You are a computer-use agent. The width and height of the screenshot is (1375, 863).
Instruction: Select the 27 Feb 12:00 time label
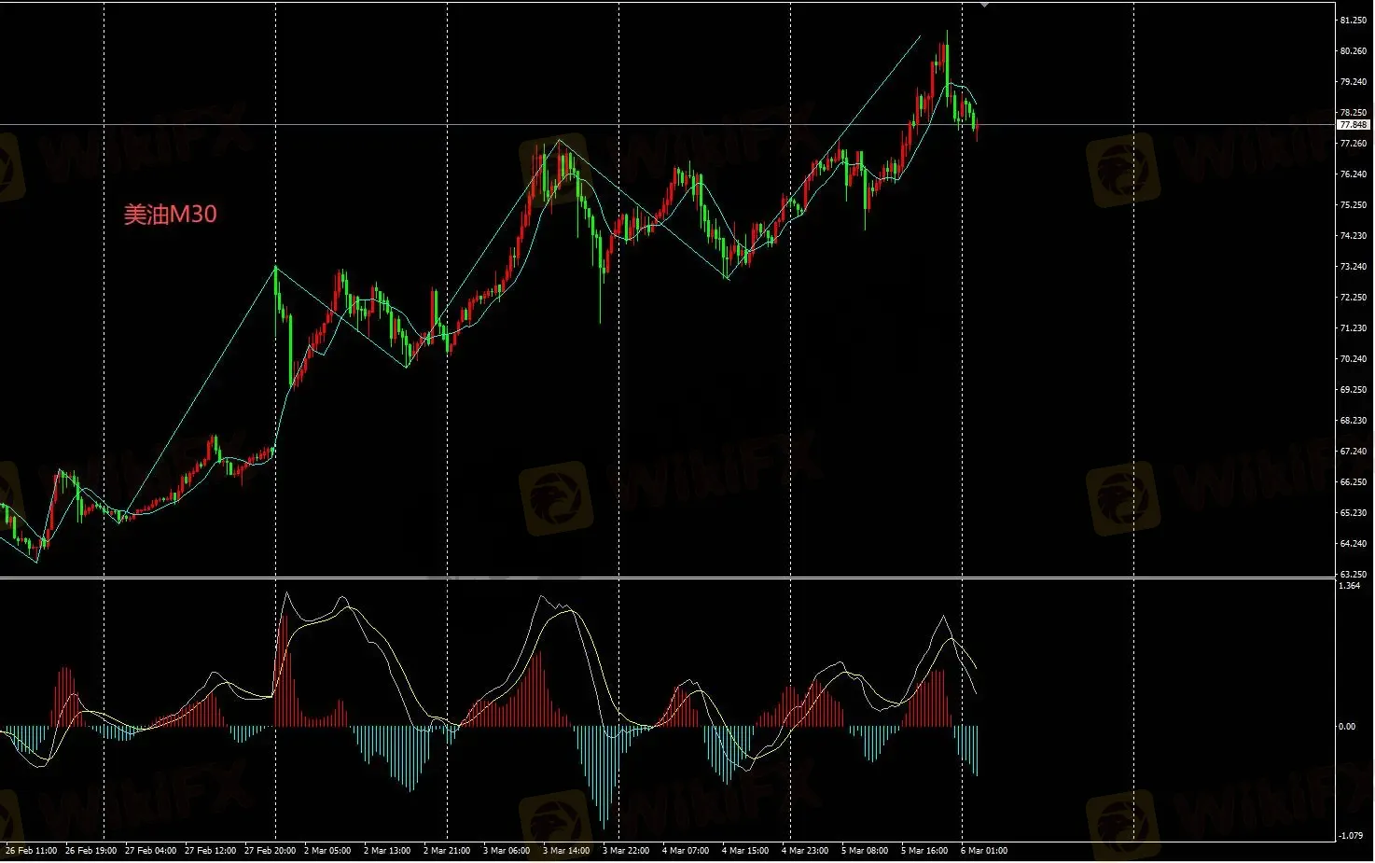click(x=210, y=851)
